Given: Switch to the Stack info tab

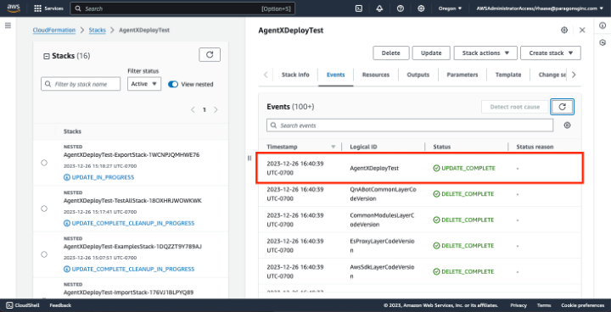Looking at the screenshot, I should [295, 75].
